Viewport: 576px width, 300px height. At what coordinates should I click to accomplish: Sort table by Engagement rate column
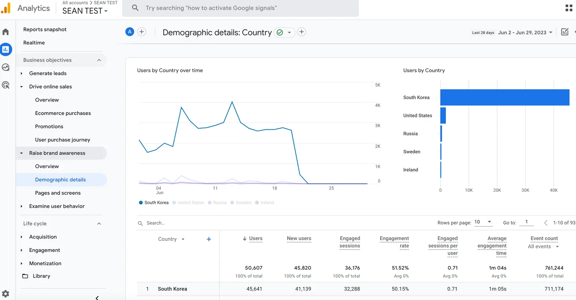pyautogui.click(x=394, y=242)
